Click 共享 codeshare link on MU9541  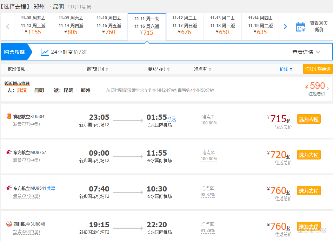51,188
